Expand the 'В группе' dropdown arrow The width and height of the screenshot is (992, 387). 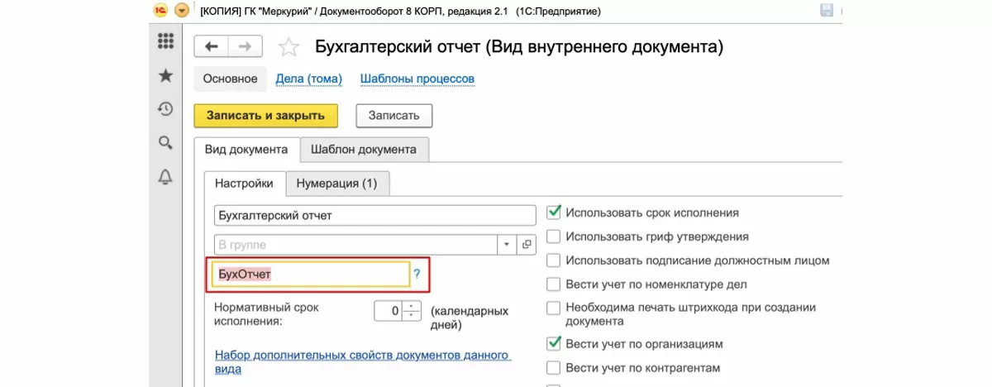pos(507,245)
